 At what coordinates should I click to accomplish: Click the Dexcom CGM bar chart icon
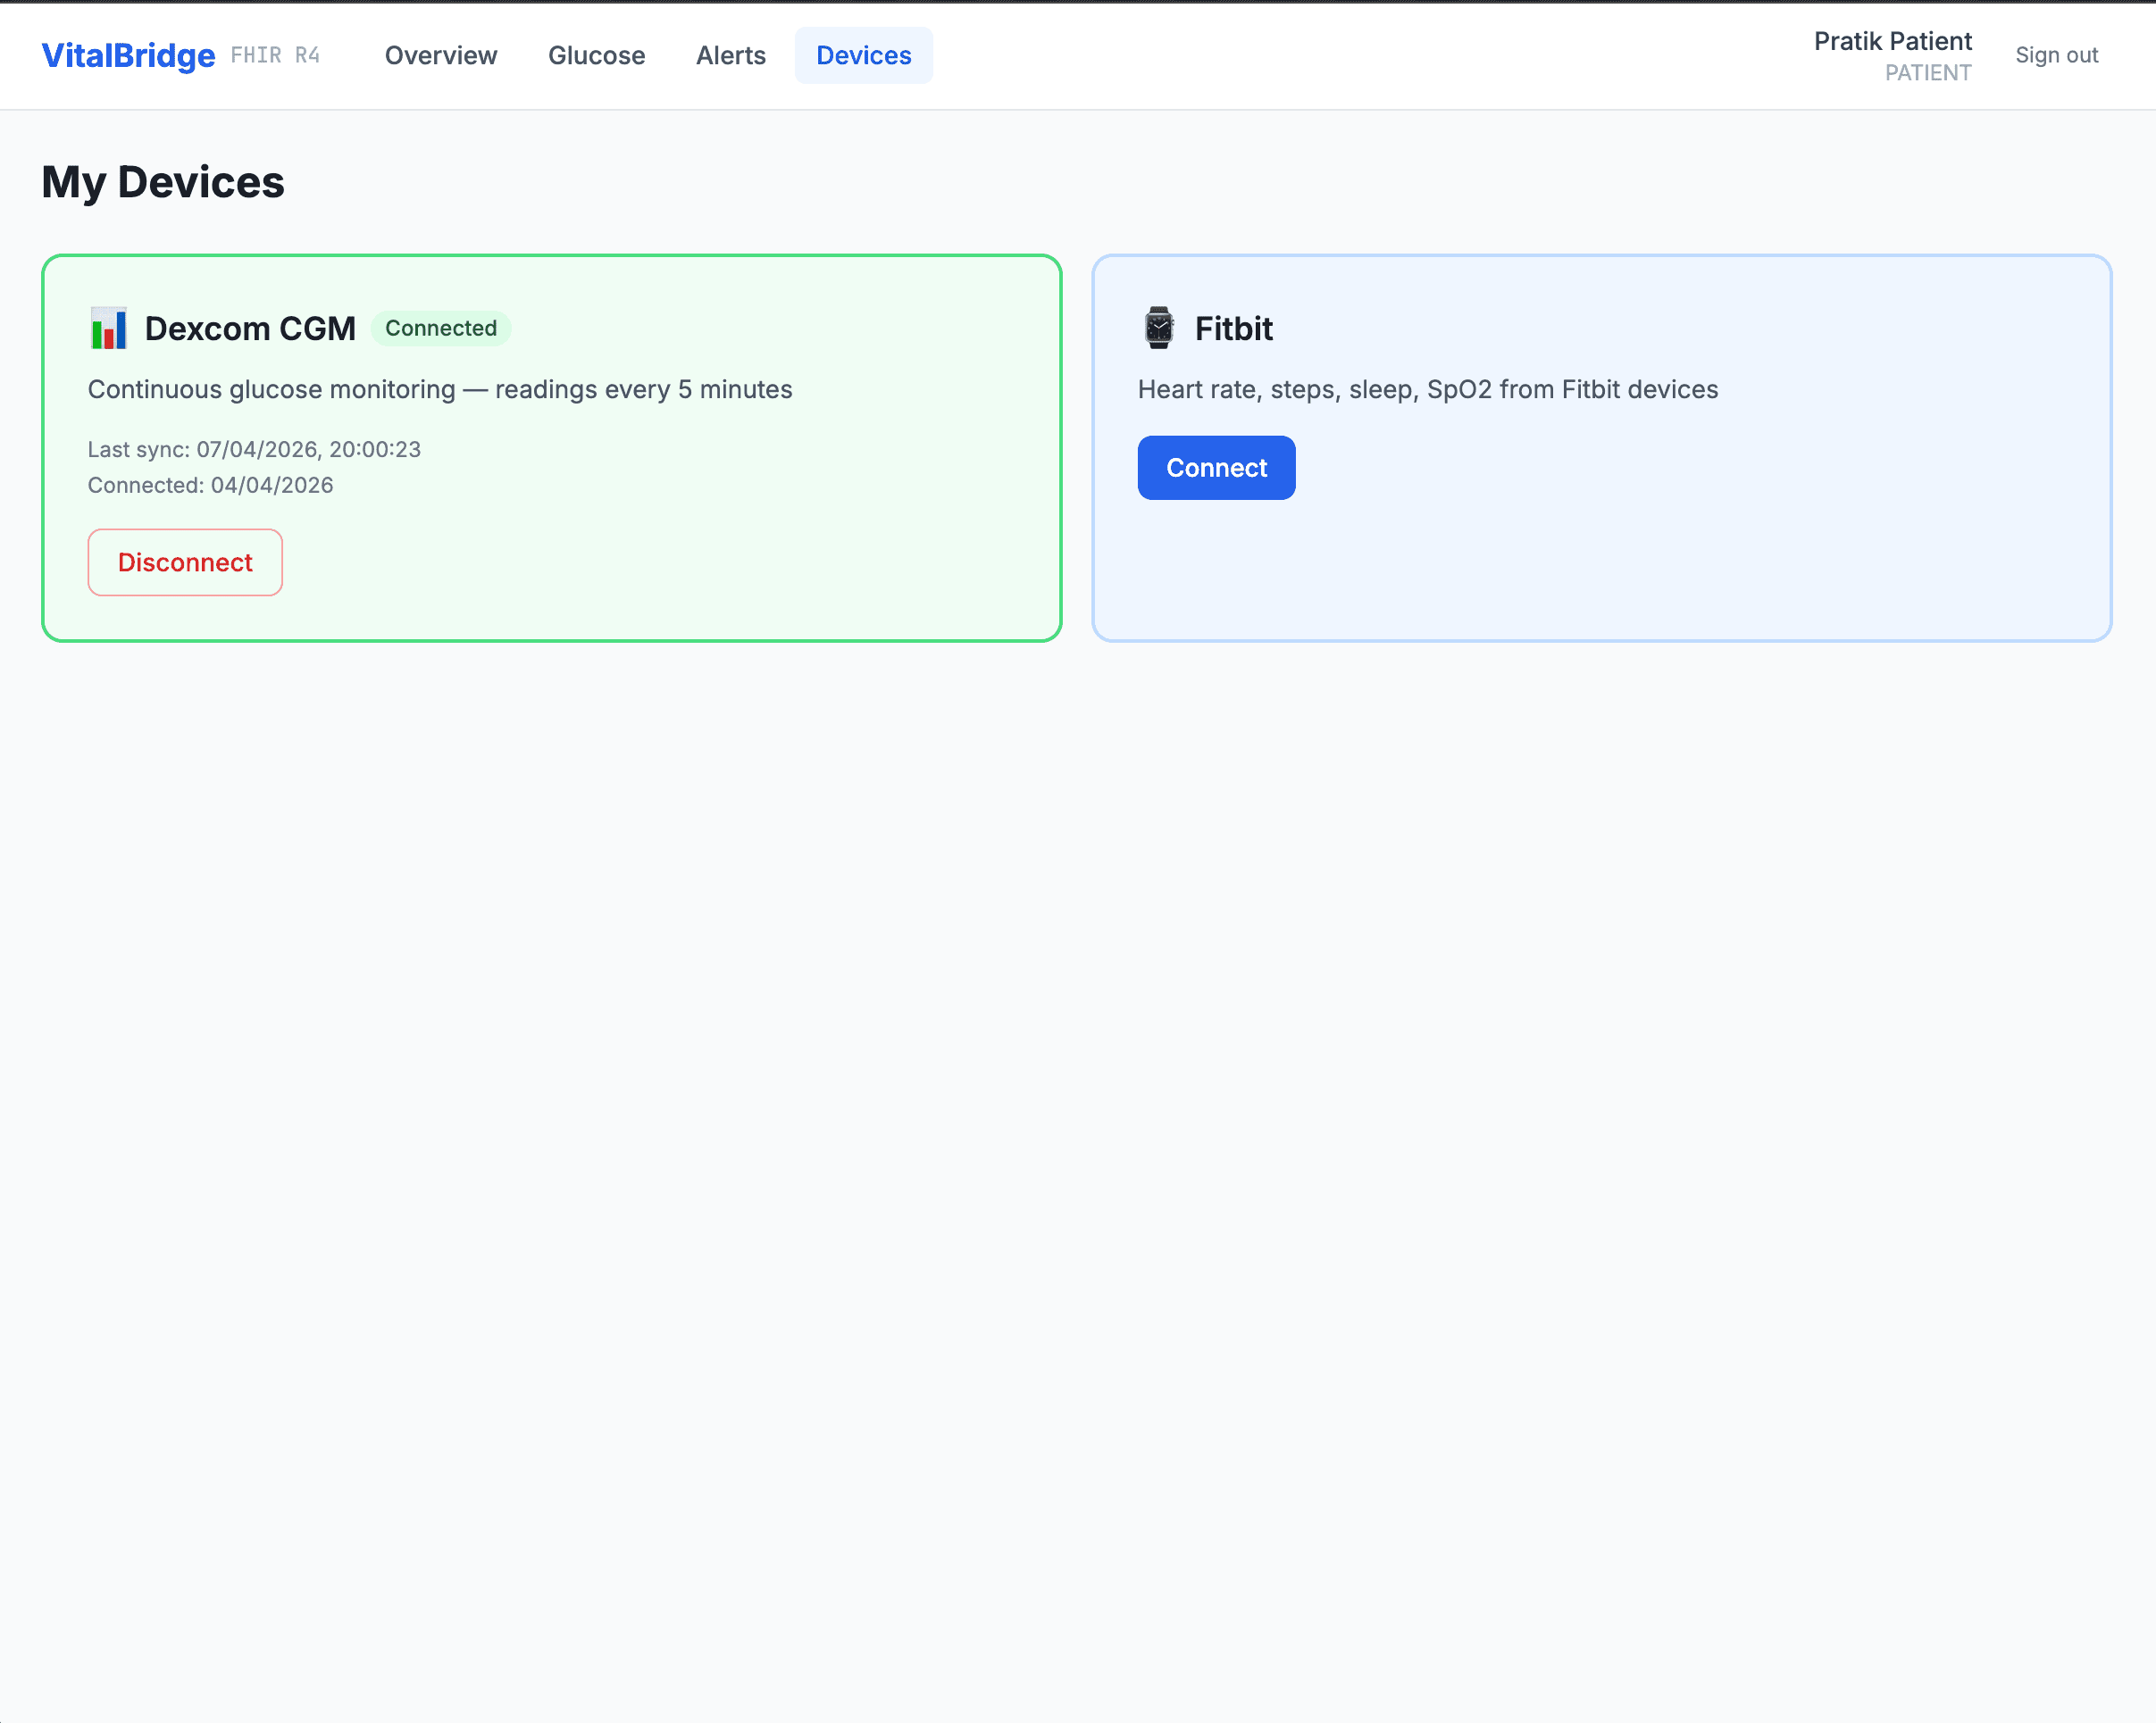(x=108, y=328)
